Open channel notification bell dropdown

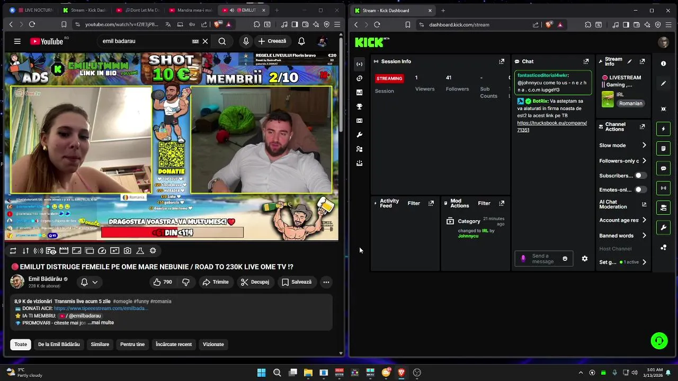(x=89, y=282)
